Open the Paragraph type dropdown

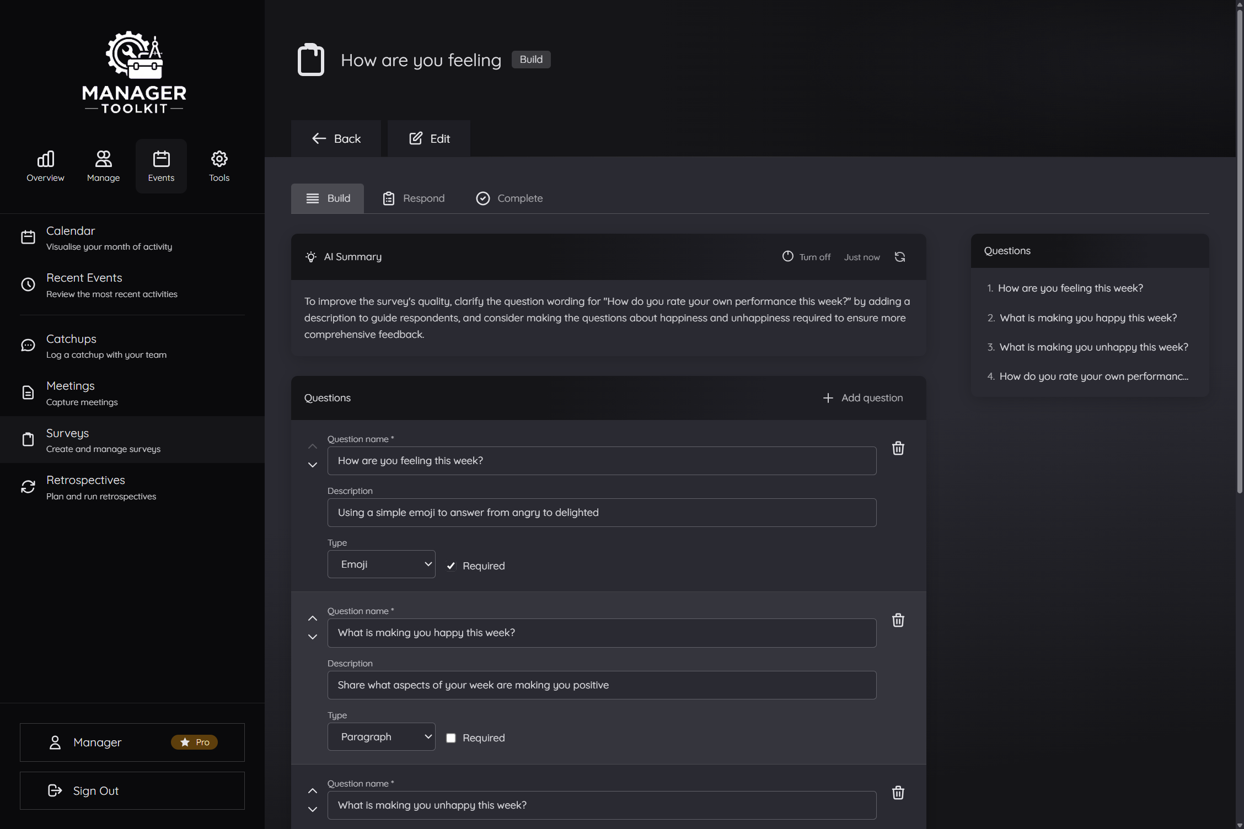point(381,736)
